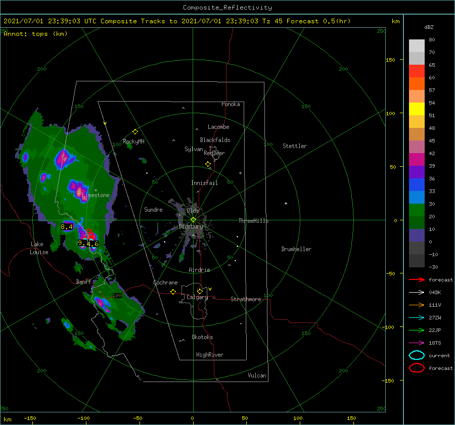This screenshot has width=455, height=425.
Task: Click the Vulcan label
Action: pos(257,375)
